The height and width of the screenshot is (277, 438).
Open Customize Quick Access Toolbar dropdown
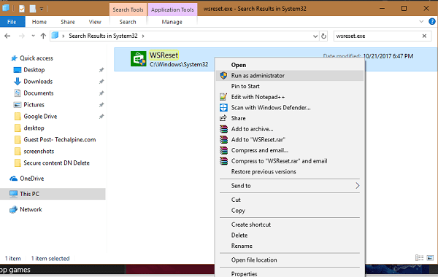(42, 9)
